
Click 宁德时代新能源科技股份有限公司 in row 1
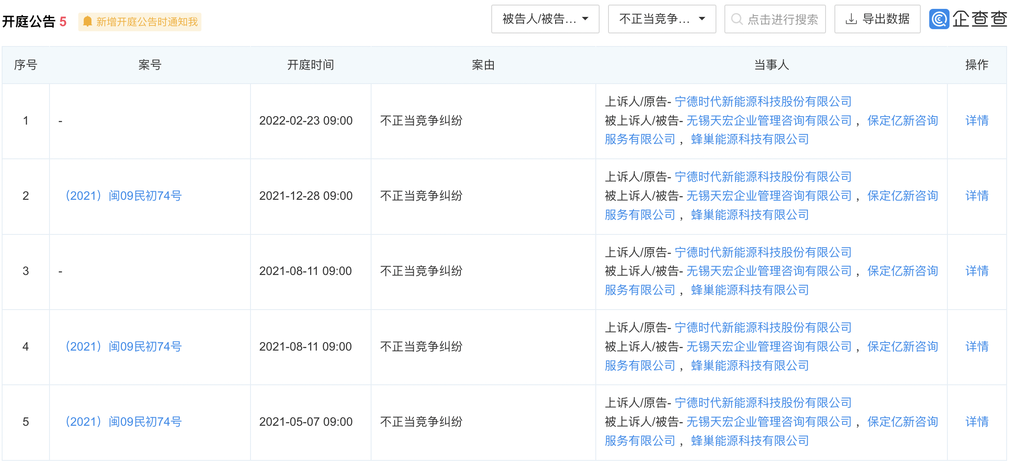pyautogui.click(x=763, y=102)
